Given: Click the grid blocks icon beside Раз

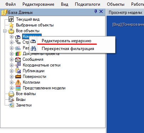Looking at the screenshot, I should coord(18,48).
